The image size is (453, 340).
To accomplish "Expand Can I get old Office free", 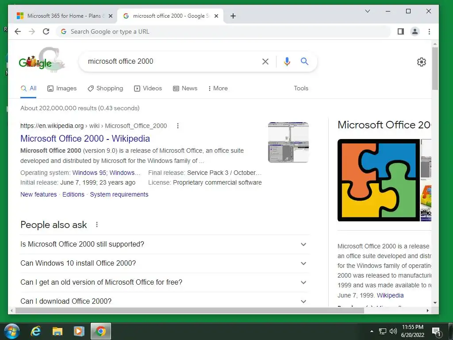I will click(x=165, y=282).
